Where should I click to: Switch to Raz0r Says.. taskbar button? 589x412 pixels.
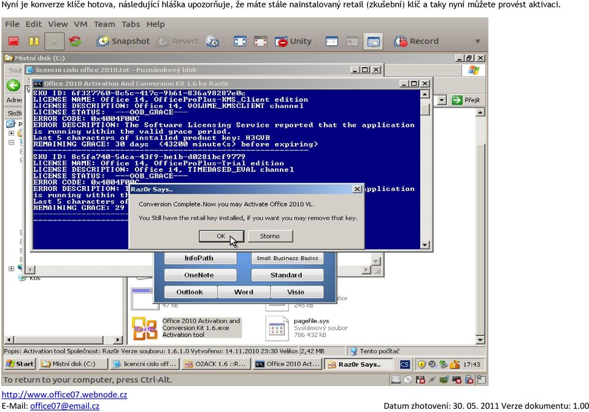coord(359,364)
